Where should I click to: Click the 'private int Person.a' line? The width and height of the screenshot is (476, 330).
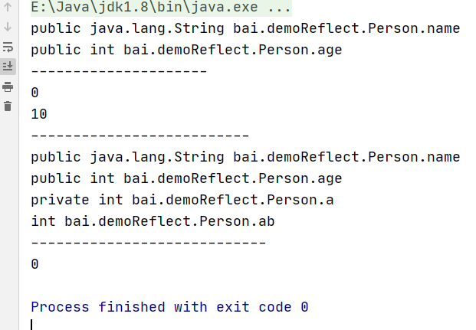click(182, 200)
